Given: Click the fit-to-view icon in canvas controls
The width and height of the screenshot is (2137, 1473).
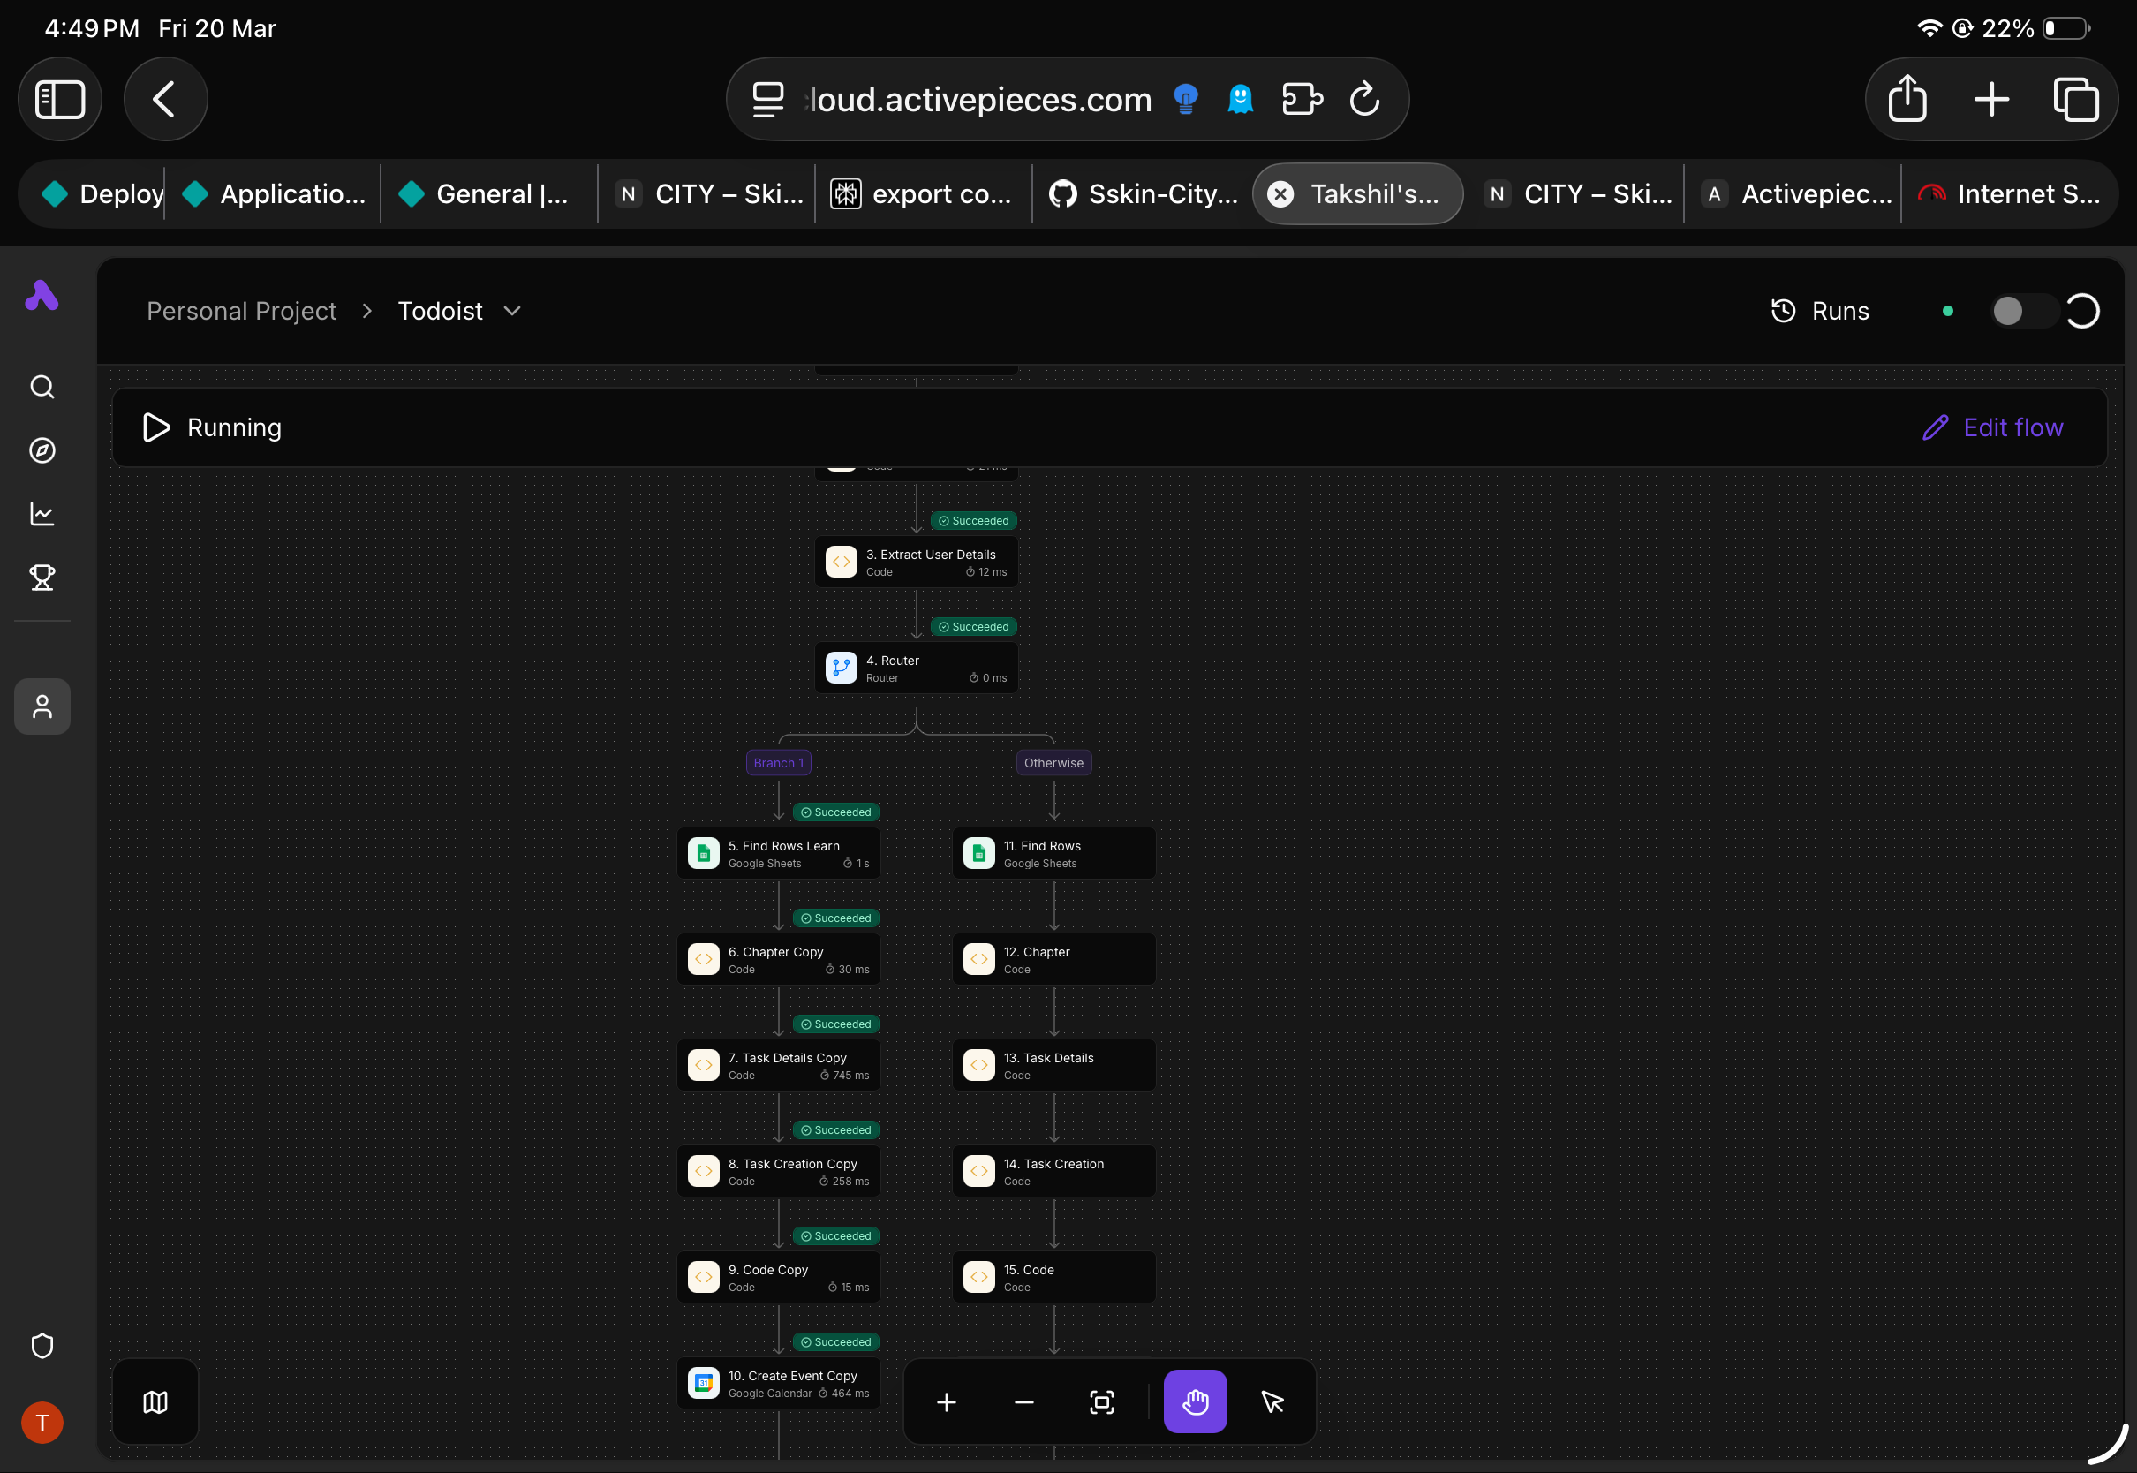Looking at the screenshot, I should 1102,1402.
